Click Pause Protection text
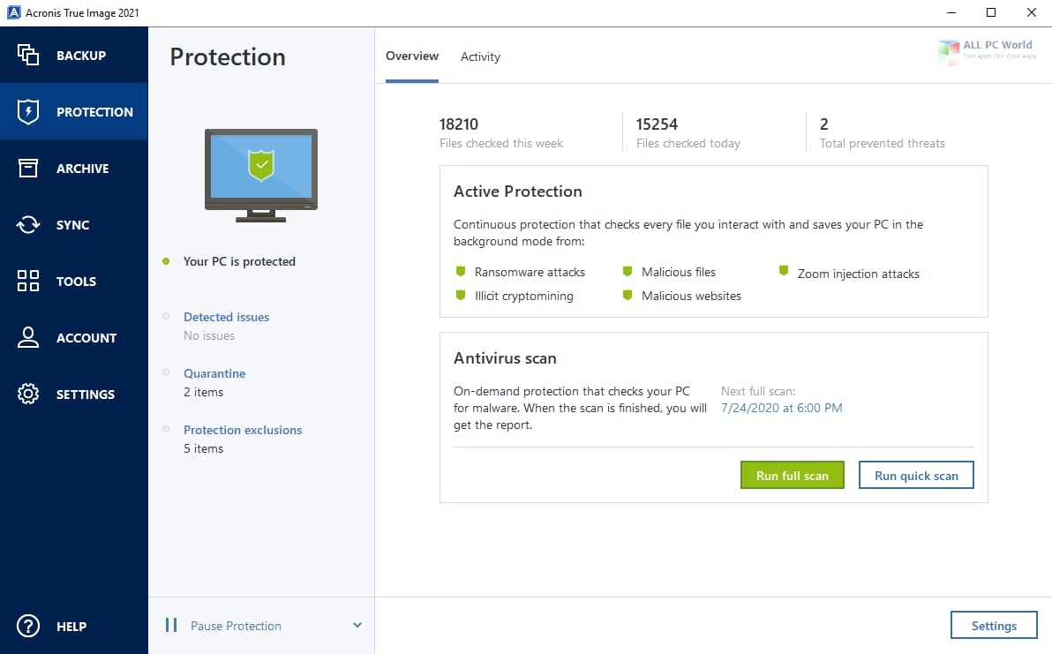 pyautogui.click(x=236, y=625)
